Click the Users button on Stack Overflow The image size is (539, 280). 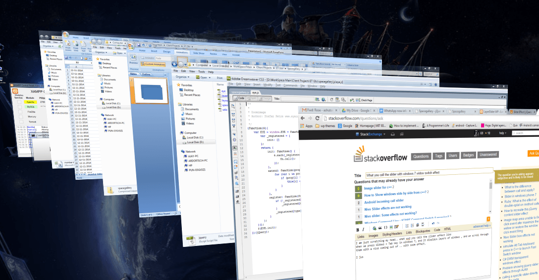[453, 155]
